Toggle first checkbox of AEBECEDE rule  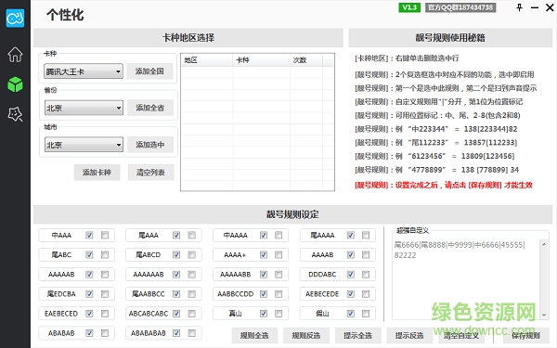click(x=351, y=293)
